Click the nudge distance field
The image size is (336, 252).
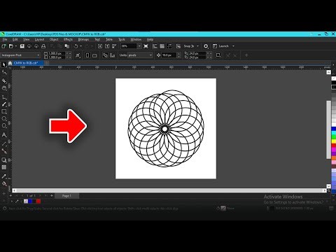[169, 55]
